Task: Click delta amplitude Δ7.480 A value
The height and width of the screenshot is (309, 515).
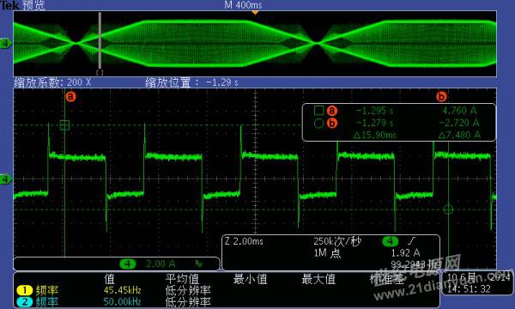Action: point(459,135)
